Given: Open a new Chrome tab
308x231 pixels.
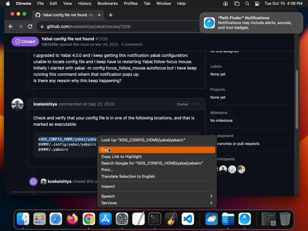Looking at the screenshot, I should click(x=111, y=15).
